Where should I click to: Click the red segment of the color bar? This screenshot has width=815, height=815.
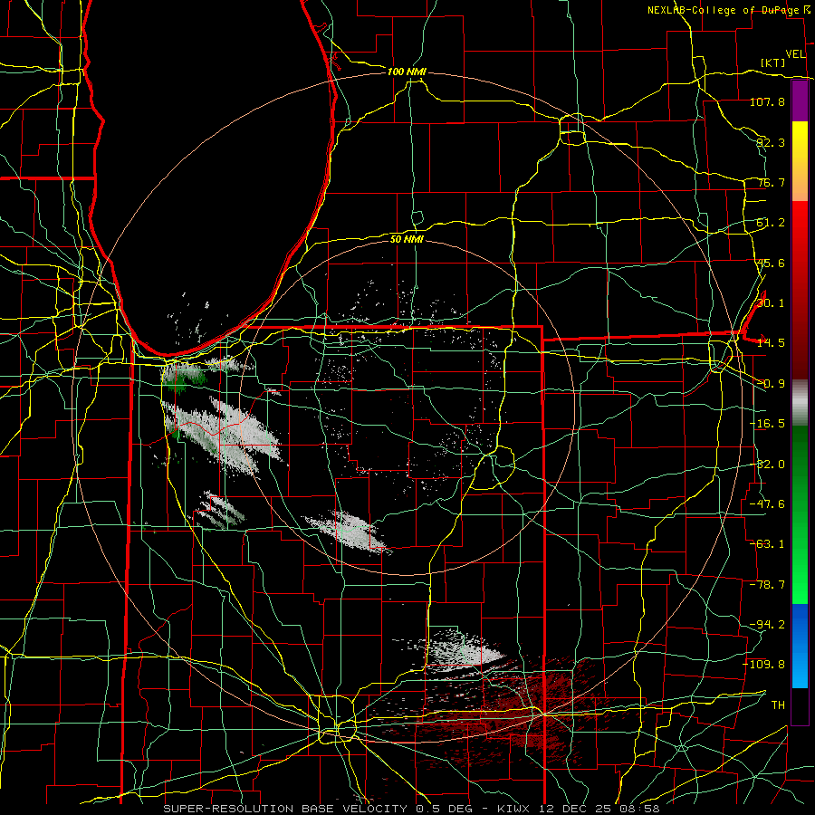[x=800, y=290]
